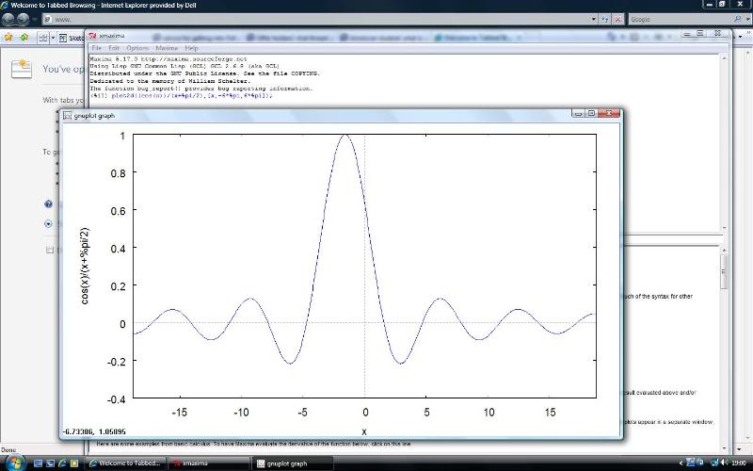Refresh the page in Internet Explorer
The width and height of the screenshot is (753, 471).
605,19
